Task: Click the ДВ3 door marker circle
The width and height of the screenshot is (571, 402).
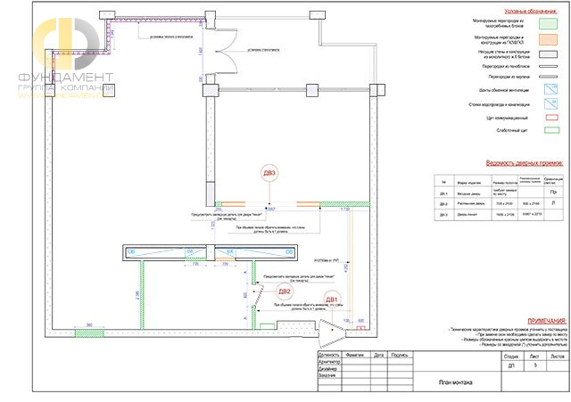Action: pos(269,173)
